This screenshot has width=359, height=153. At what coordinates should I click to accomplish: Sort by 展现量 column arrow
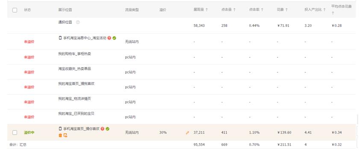click(x=206, y=10)
